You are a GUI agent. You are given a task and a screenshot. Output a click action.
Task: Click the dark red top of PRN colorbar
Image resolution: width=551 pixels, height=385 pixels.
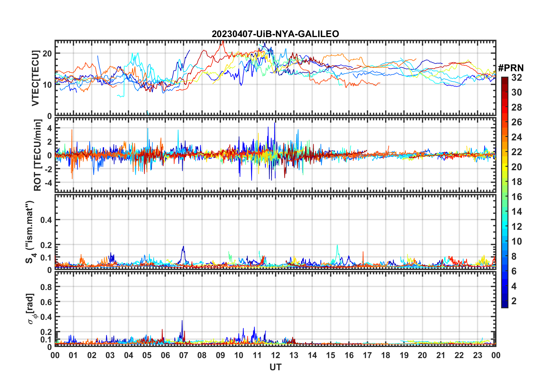pyautogui.click(x=505, y=80)
